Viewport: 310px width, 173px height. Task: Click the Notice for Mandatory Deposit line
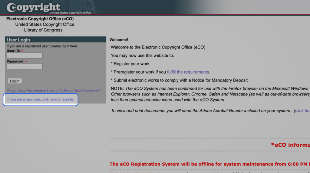pos(179,80)
